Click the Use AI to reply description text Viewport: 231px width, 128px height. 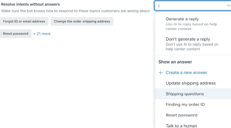pyautogui.click(x=191, y=27)
